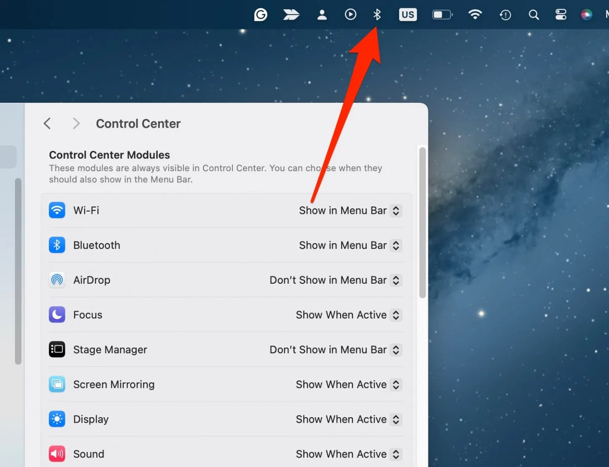Open the US keyboard input menu

407,15
